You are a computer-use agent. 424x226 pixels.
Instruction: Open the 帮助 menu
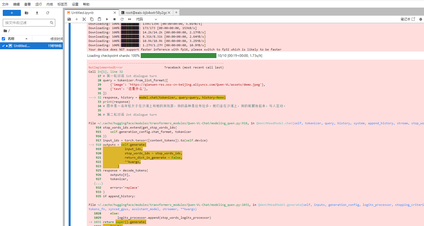86,4
